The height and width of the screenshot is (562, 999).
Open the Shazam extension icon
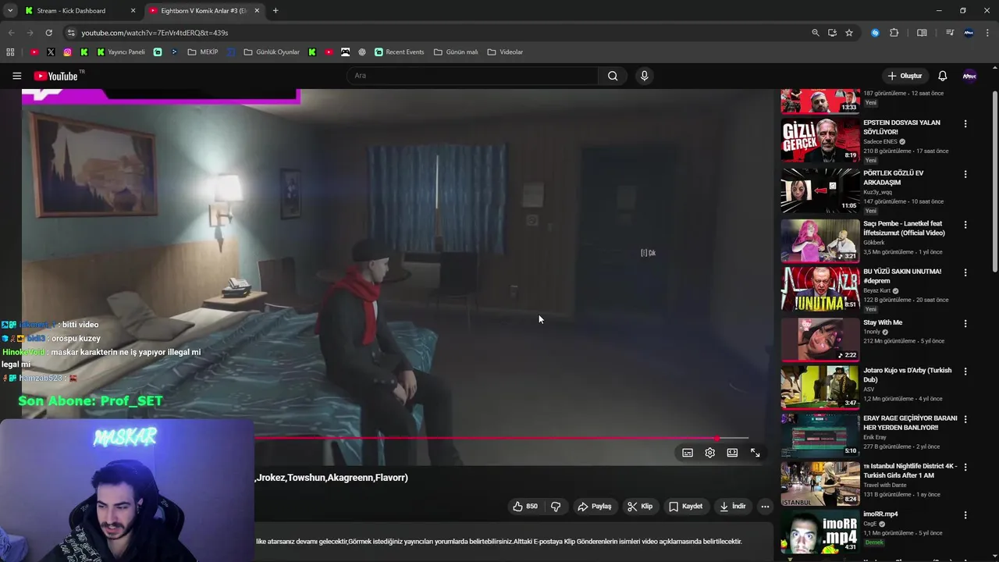875,33
